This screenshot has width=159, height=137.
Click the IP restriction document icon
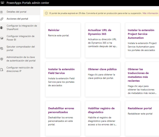(2, 70)
